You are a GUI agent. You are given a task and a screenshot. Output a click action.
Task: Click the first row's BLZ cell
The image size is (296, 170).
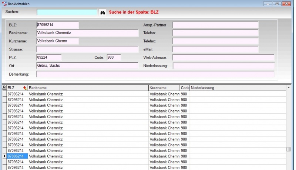coord(17,94)
